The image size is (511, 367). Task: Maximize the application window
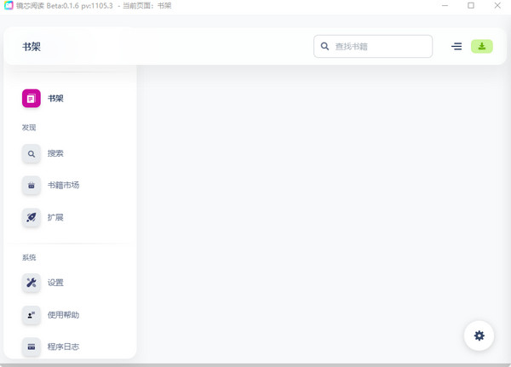pos(471,6)
